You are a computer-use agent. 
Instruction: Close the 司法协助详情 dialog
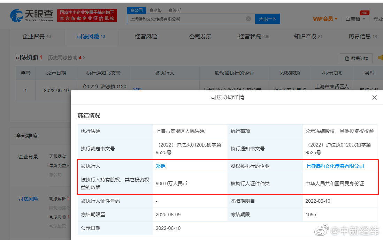pyautogui.click(x=374, y=98)
